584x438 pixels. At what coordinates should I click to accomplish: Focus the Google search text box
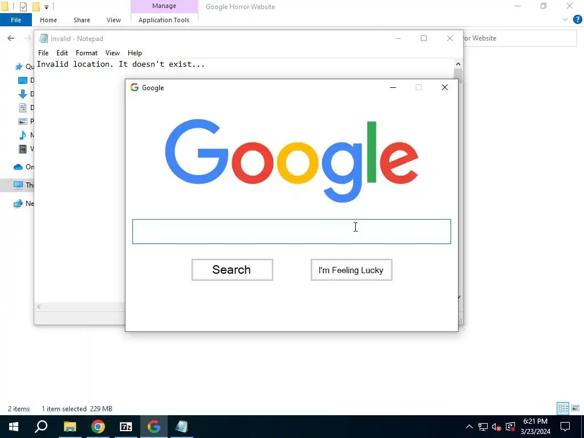point(291,232)
